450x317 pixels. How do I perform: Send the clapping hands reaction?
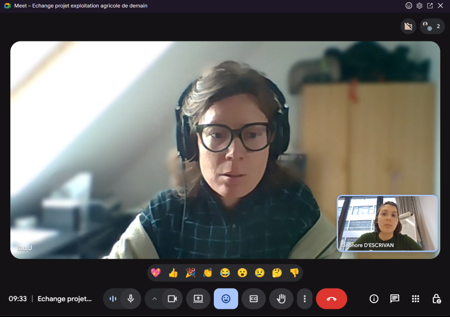[208, 272]
